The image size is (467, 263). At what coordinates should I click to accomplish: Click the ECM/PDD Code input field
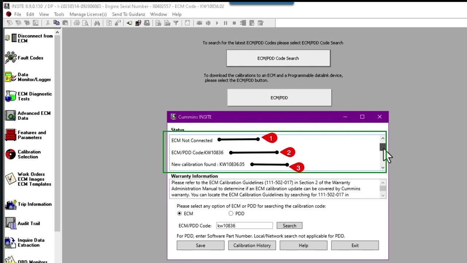pos(244,226)
